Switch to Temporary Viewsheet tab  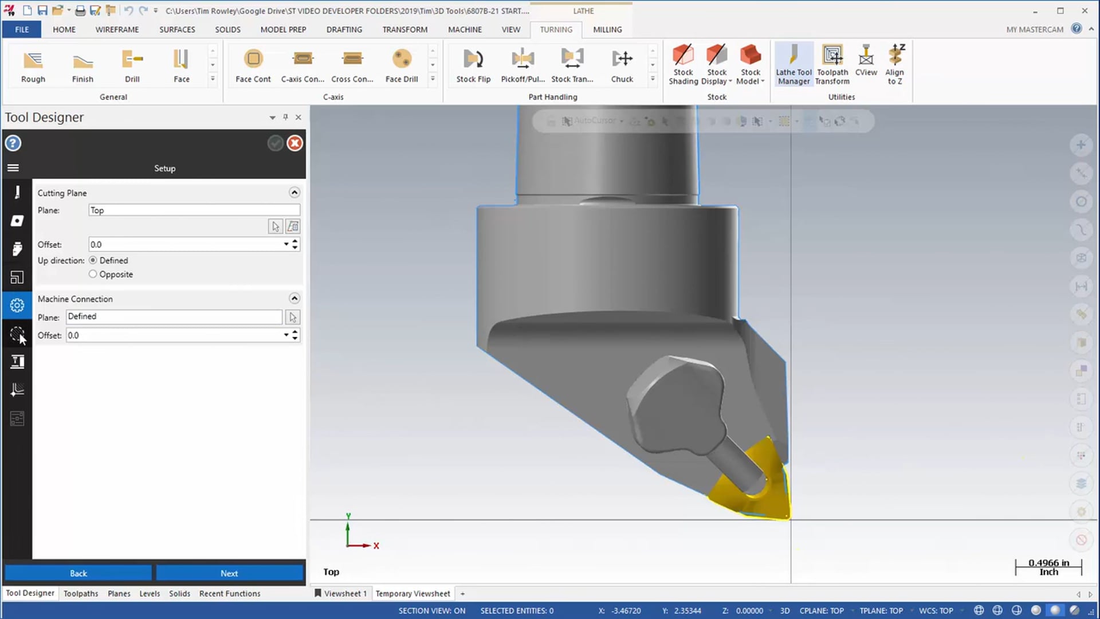pyautogui.click(x=413, y=593)
